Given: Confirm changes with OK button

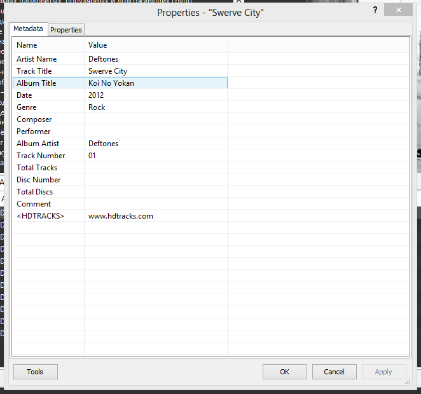Looking at the screenshot, I should click(285, 372).
